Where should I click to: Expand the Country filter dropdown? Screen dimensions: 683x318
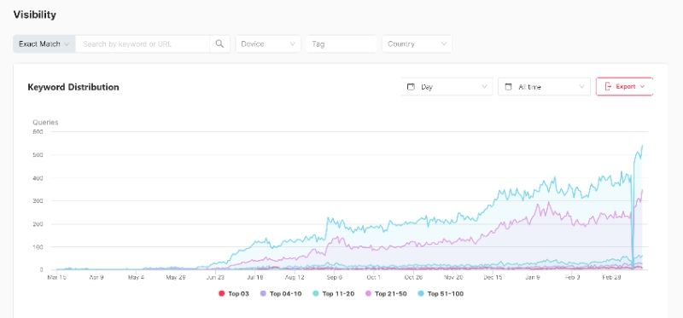click(417, 44)
